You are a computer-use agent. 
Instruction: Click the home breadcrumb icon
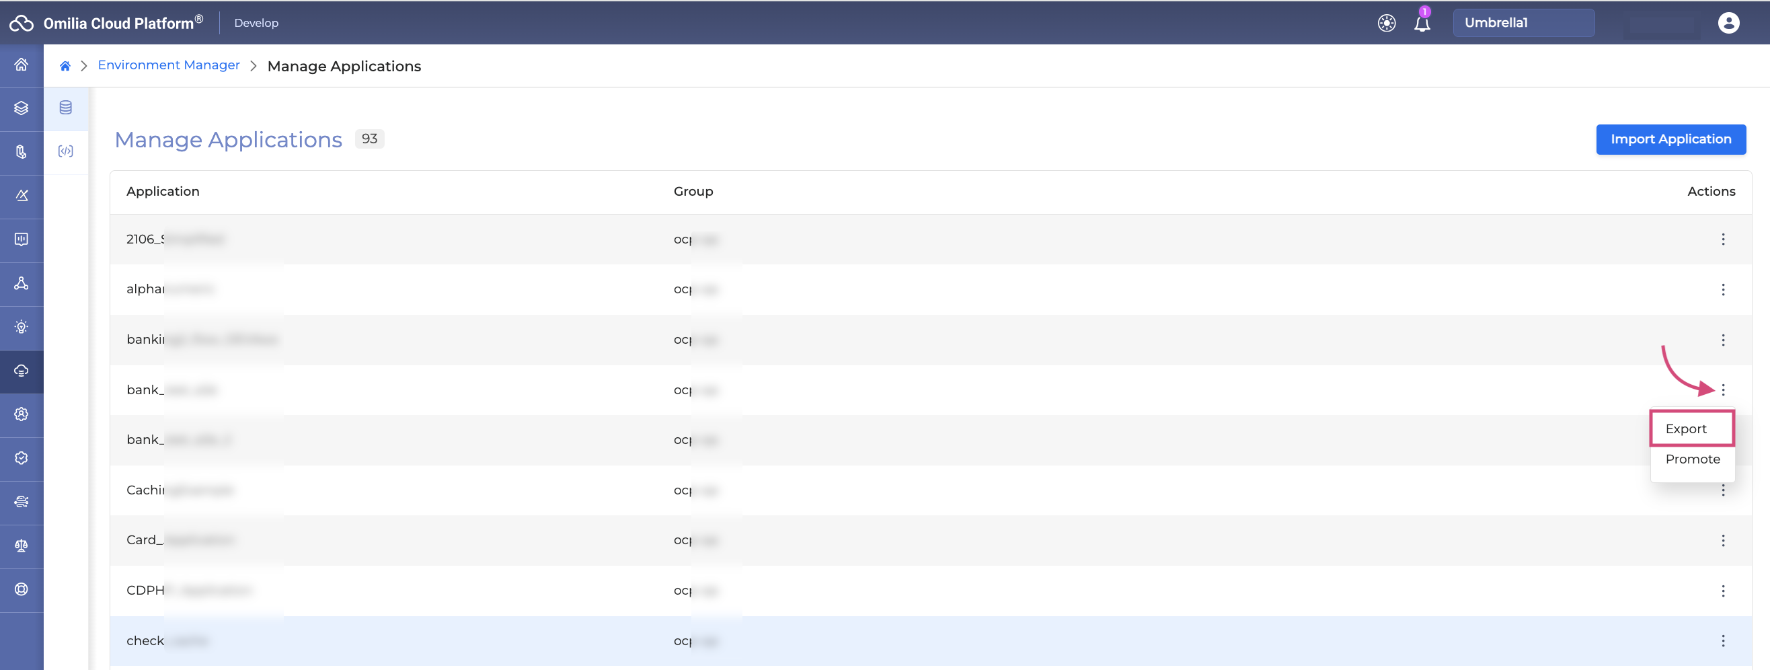(x=65, y=66)
